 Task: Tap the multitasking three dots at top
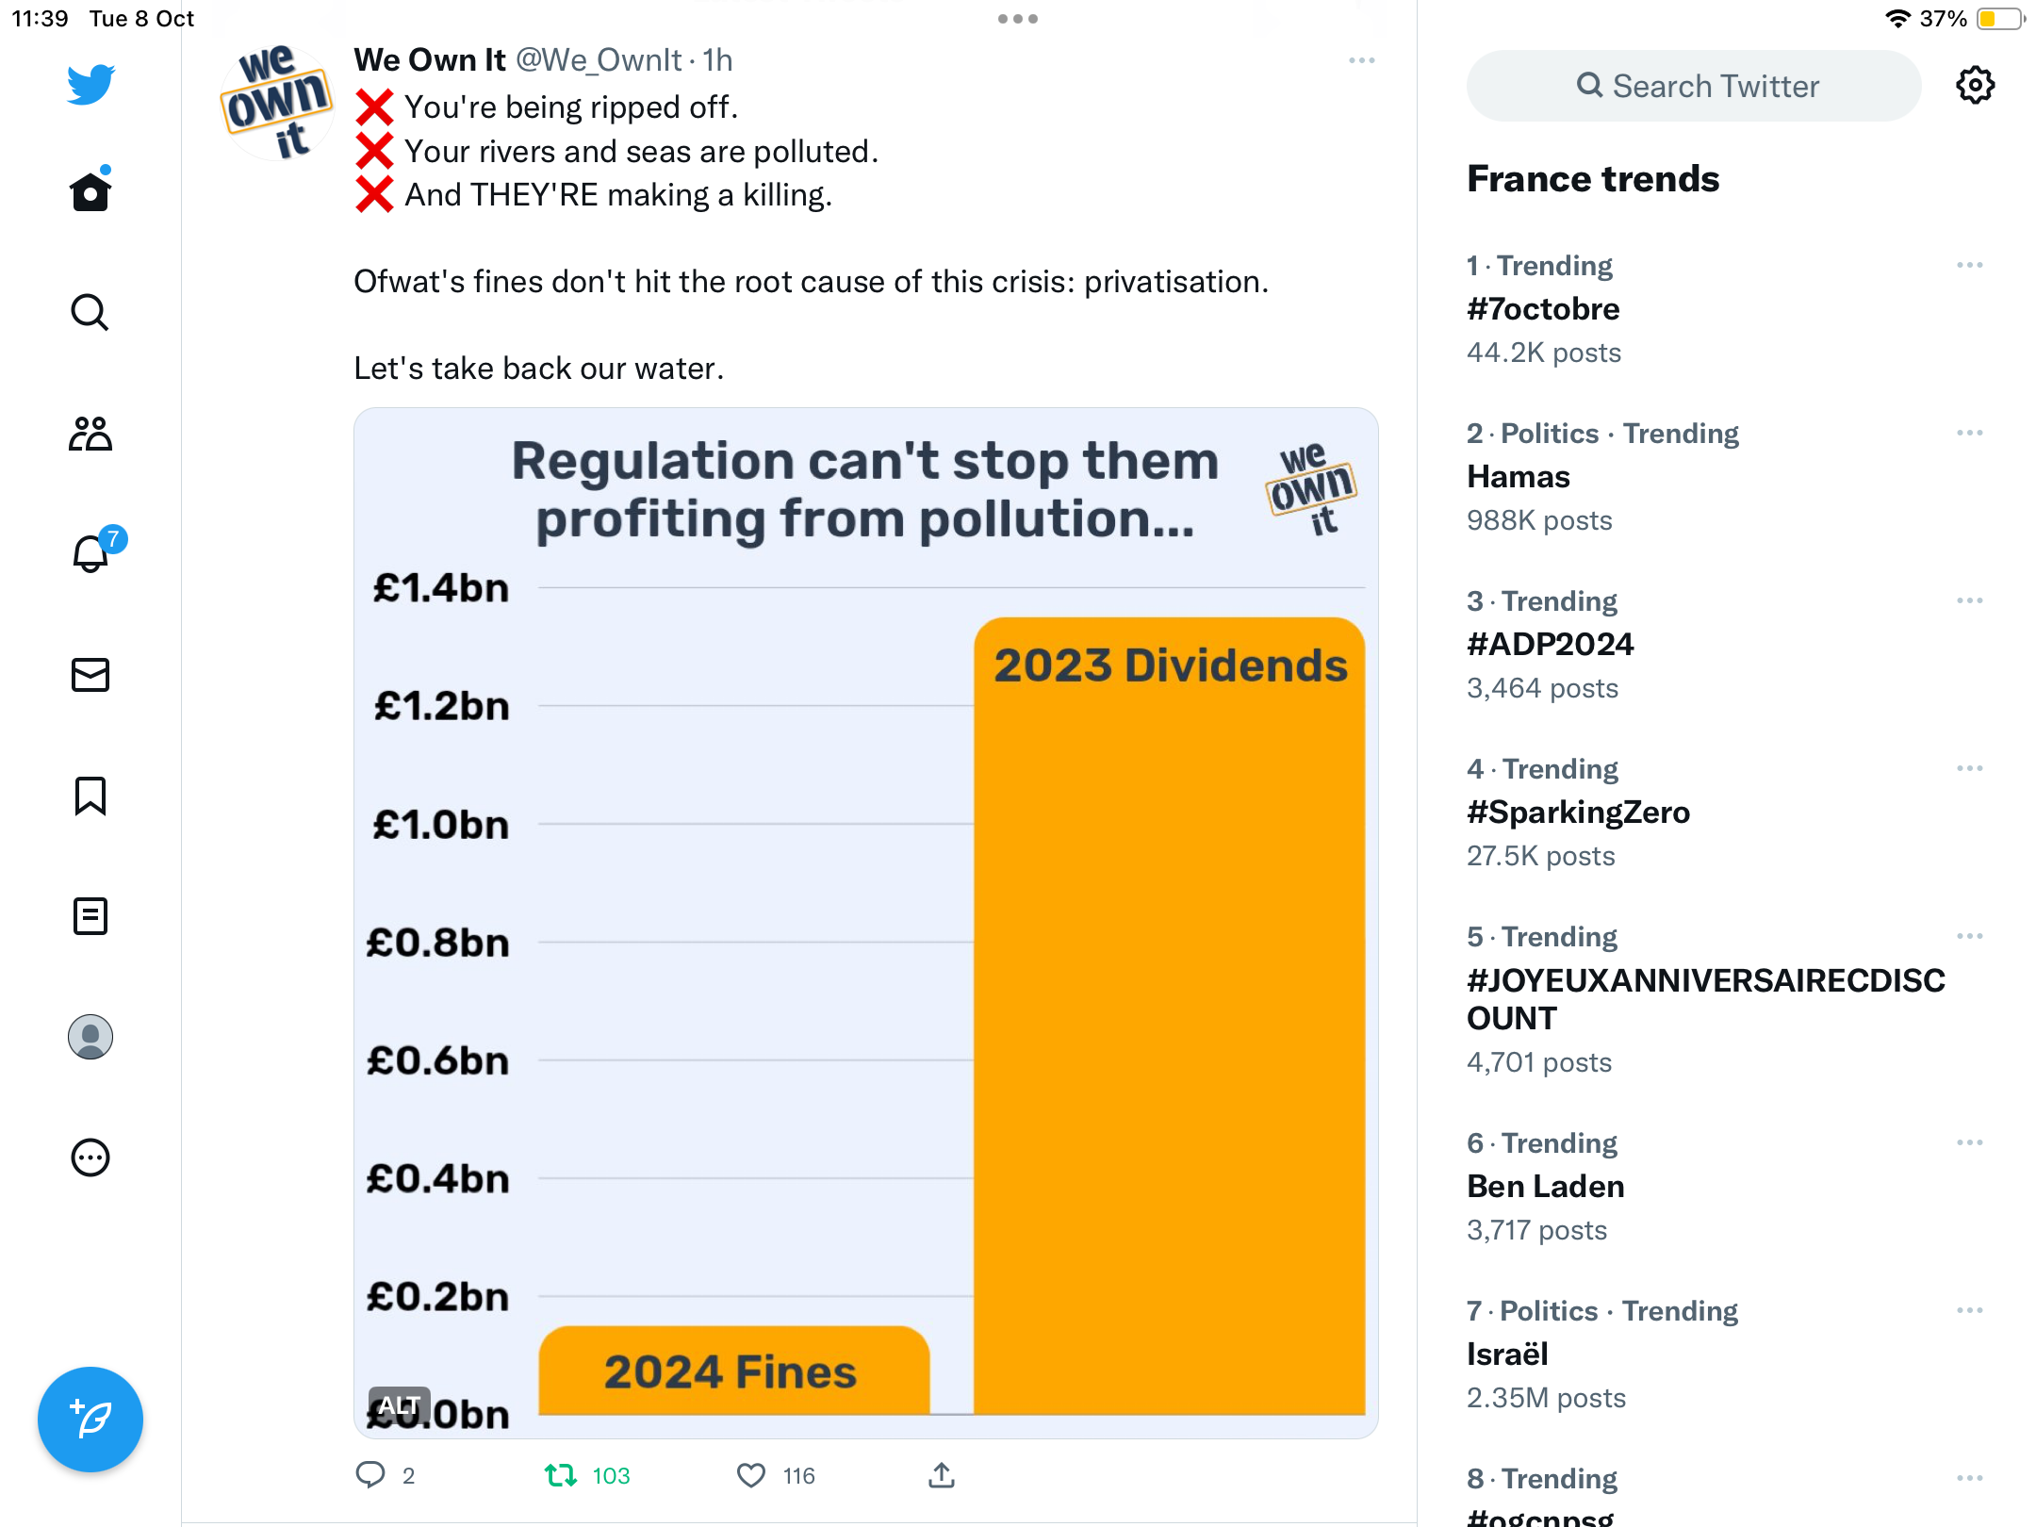pyautogui.click(x=1018, y=19)
